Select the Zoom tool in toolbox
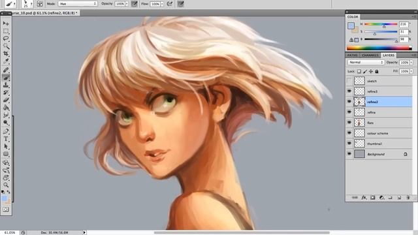The width and height of the screenshot is (418, 235). (x=6, y=185)
